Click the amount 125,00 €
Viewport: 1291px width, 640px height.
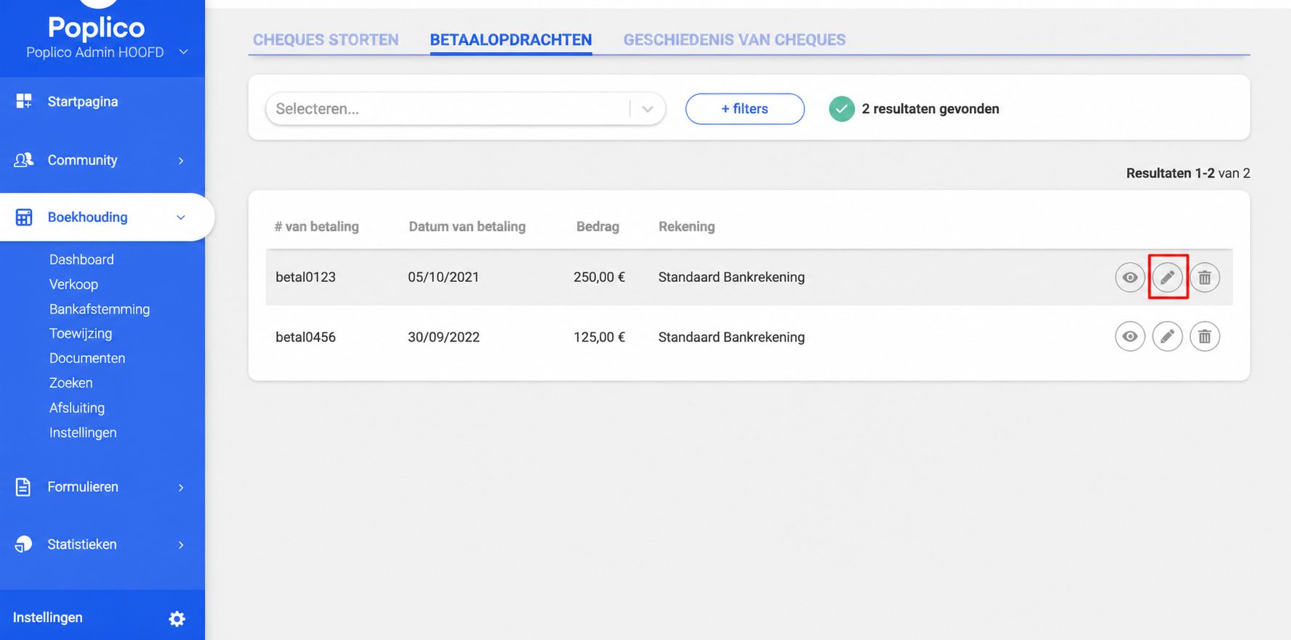(599, 337)
